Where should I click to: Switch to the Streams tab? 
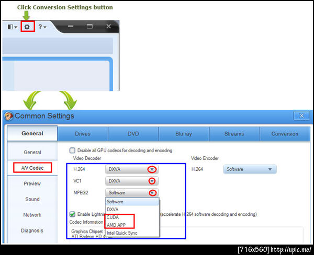pos(234,134)
